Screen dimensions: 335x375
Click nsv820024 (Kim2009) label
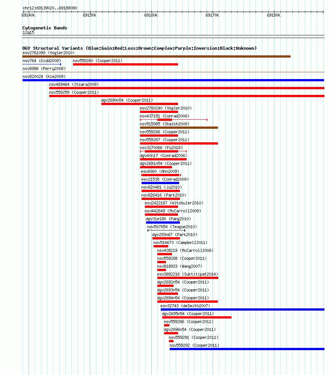44,76
